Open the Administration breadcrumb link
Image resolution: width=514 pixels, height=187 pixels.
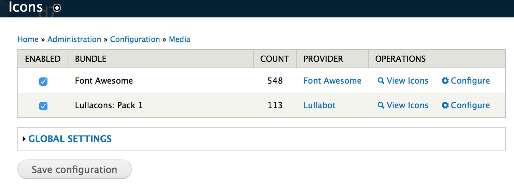[x=74, y=39]
